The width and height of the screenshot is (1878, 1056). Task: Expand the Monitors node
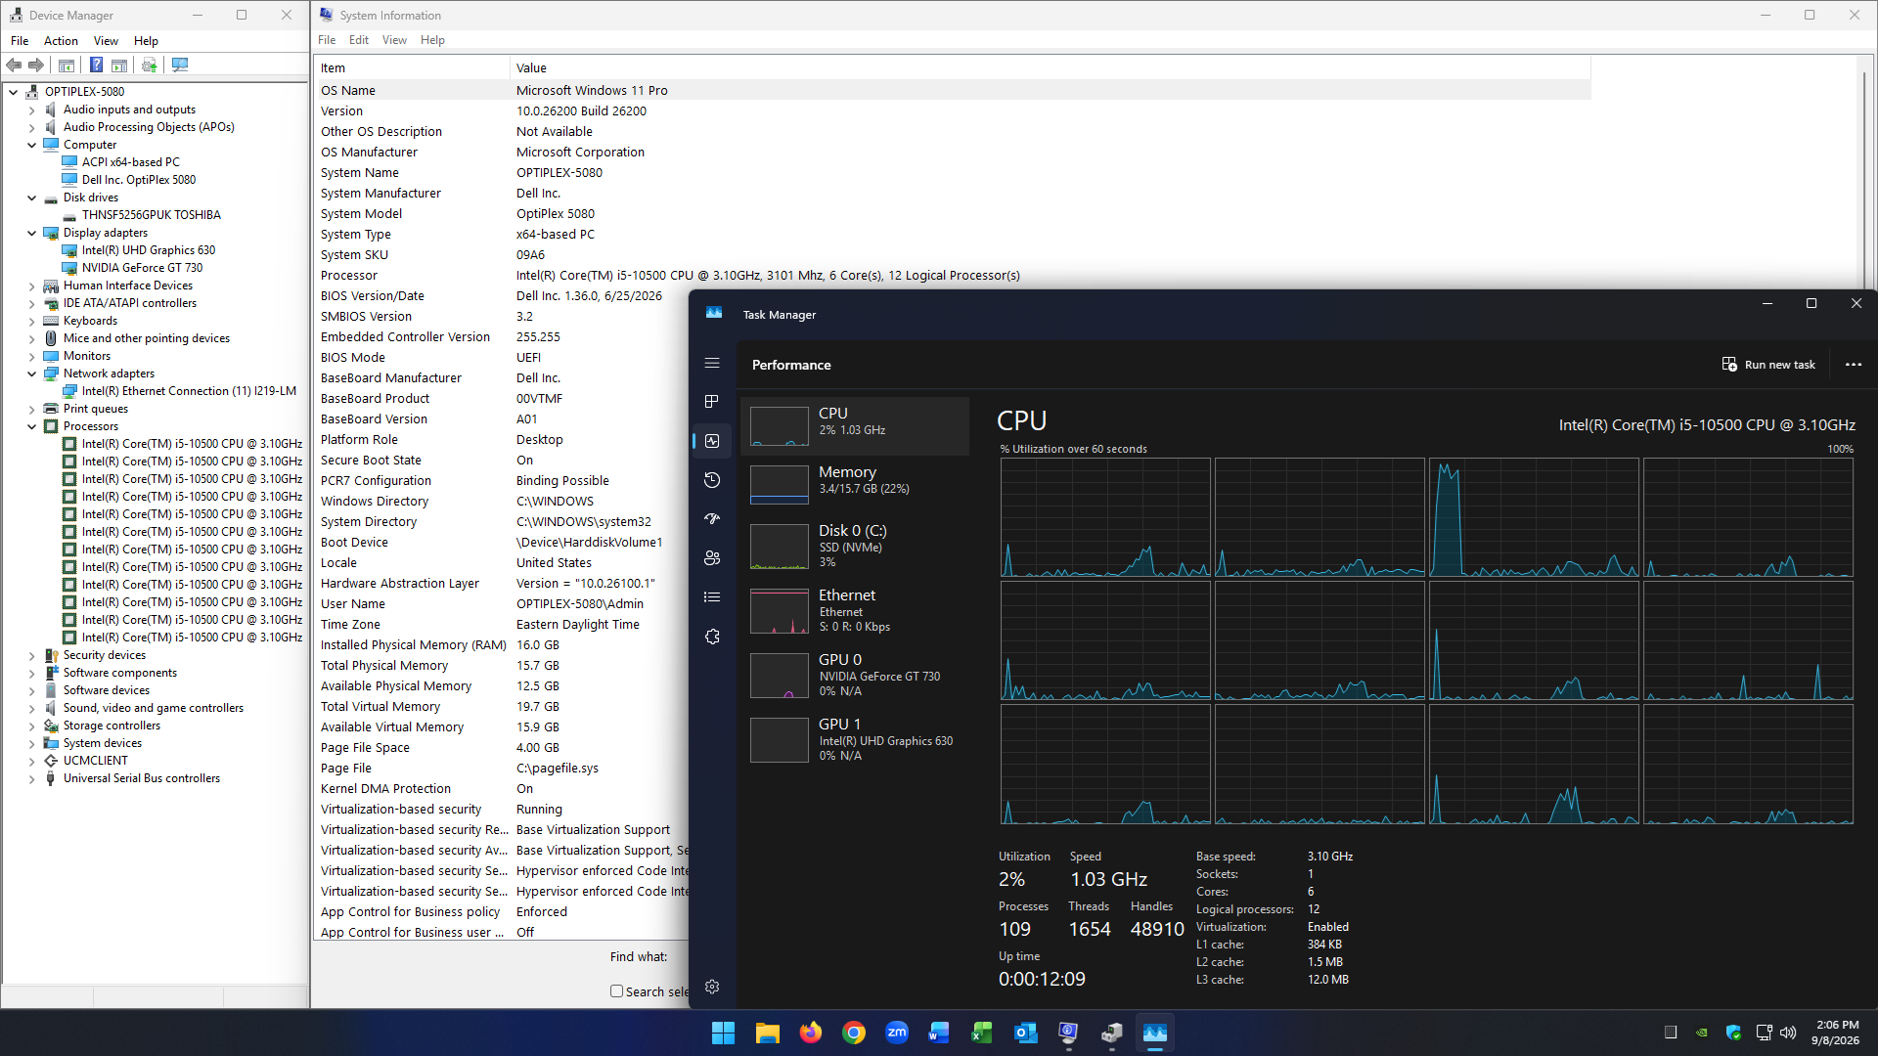31,356
